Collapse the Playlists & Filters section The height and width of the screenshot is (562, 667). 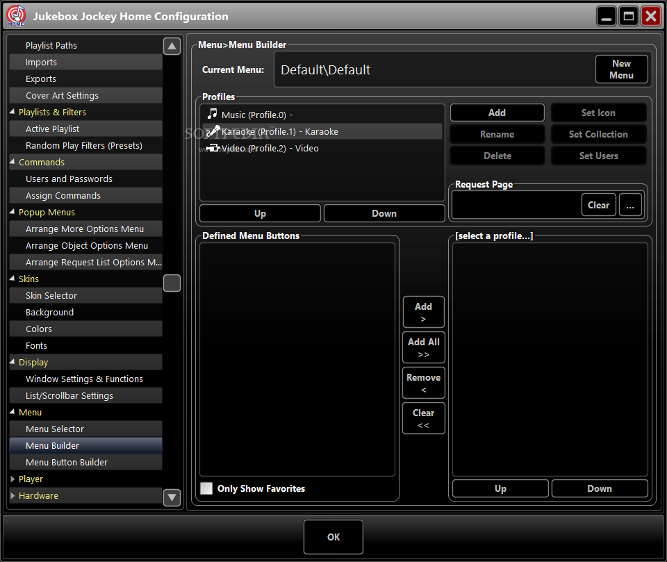(13, 112)
